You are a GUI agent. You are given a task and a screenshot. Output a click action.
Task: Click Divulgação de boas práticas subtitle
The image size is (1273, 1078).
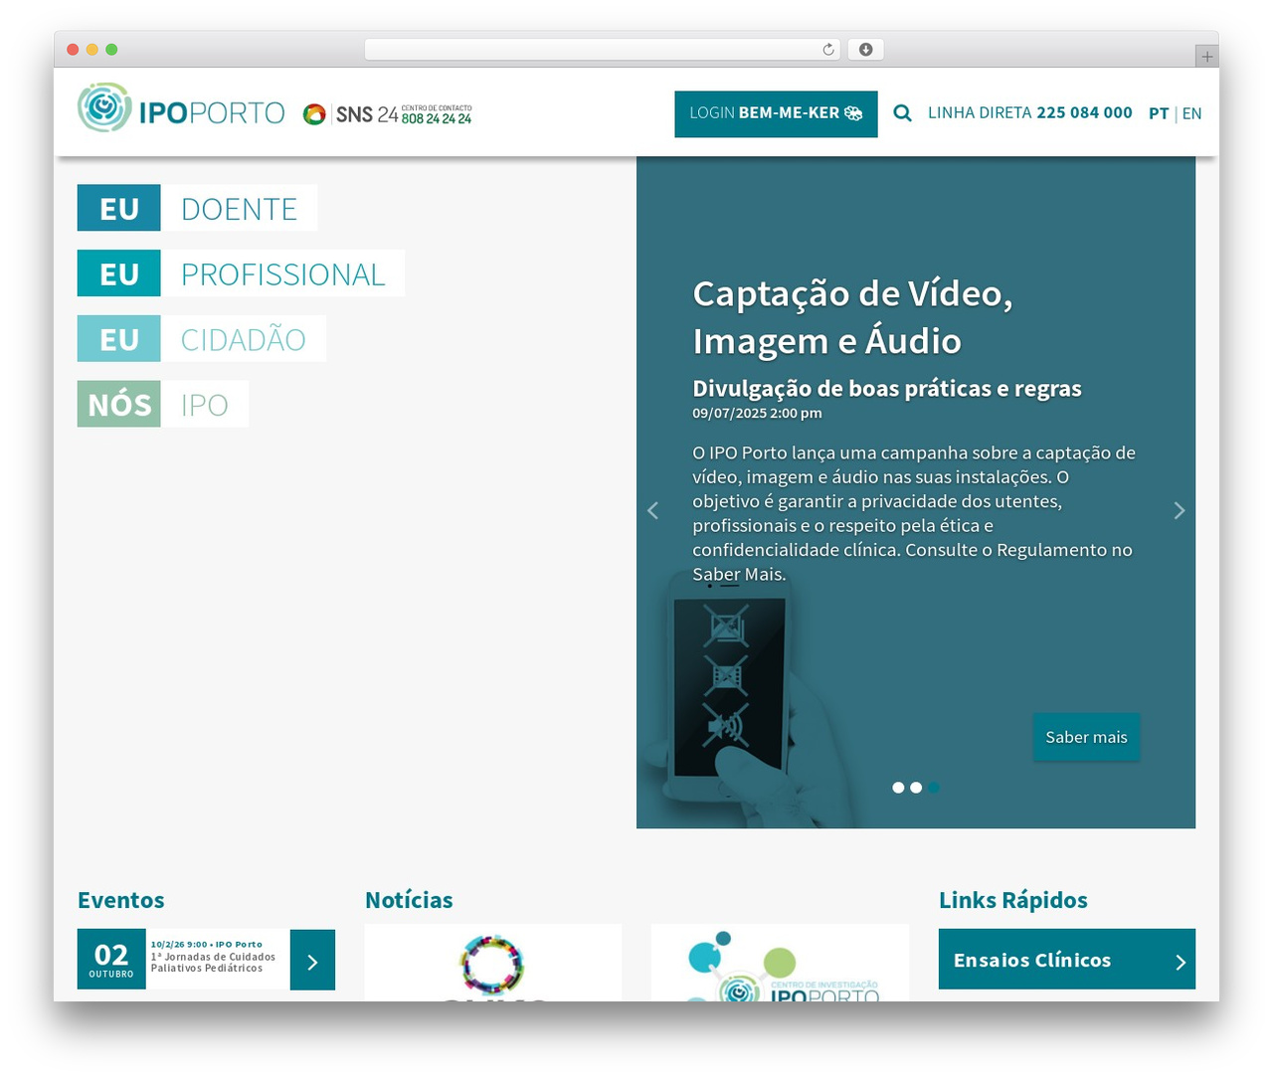(887, 389)
